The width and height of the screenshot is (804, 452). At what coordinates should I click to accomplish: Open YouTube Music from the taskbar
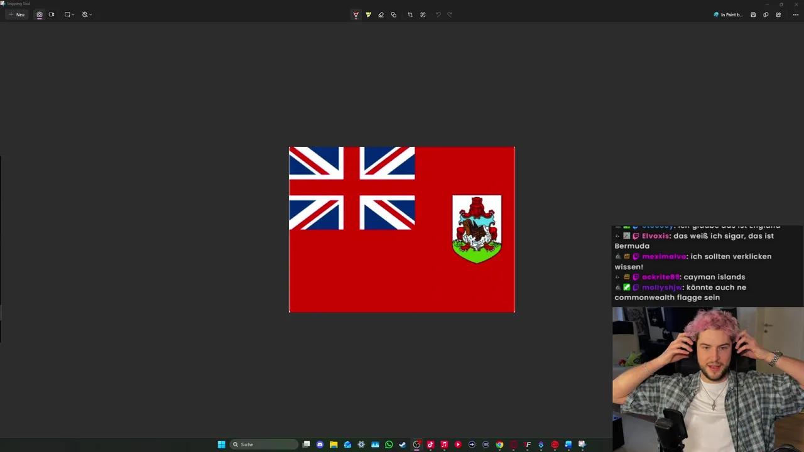point(458,444)
